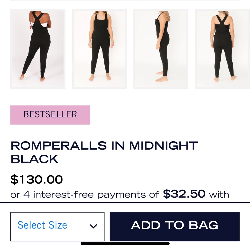Tap the $130.00 price

pos(37,180)
